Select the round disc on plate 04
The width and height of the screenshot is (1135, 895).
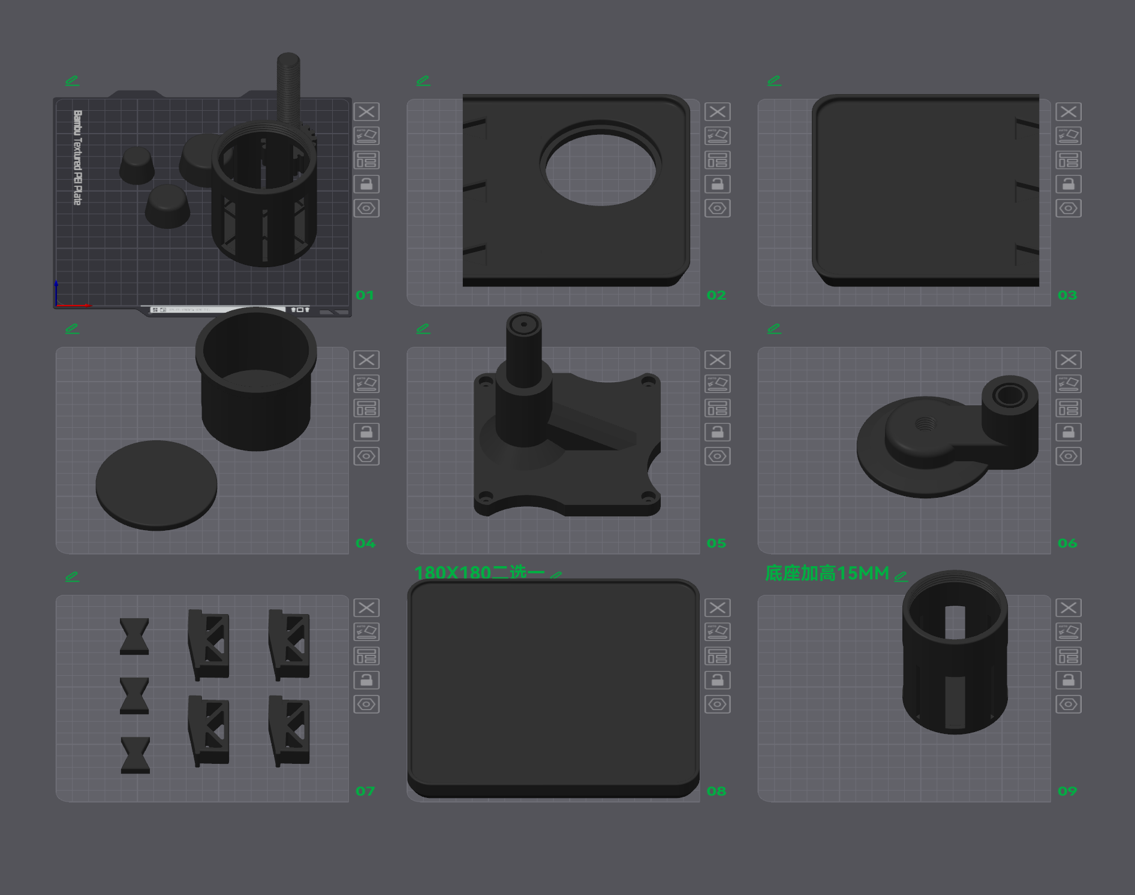(x=156, y=485)
